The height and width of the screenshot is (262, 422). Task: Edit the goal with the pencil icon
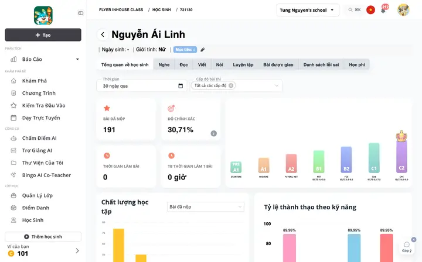[203, 50]
